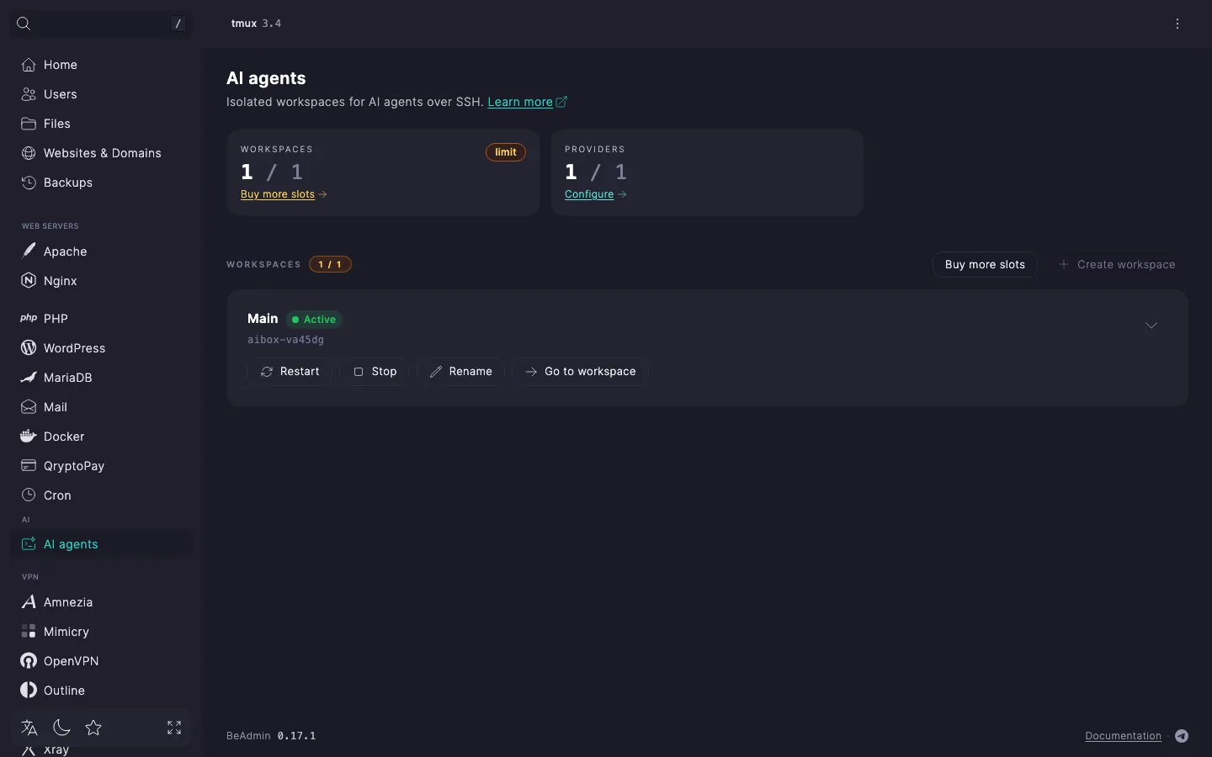
Task: Stop the Main workspace
Action: (375, 372)
